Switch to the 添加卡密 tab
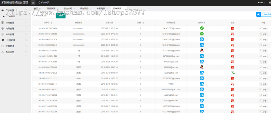 coord(67,8)
